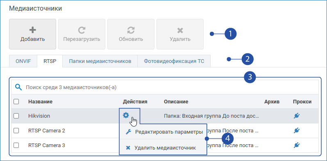Select the RTSP tab

point(50,61)
